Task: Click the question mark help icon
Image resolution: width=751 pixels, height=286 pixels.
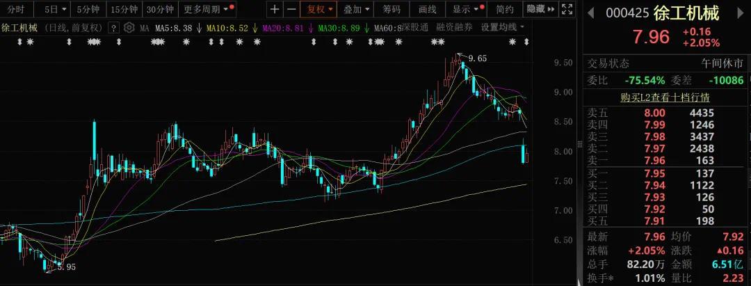Action: (x=115, y=28)
